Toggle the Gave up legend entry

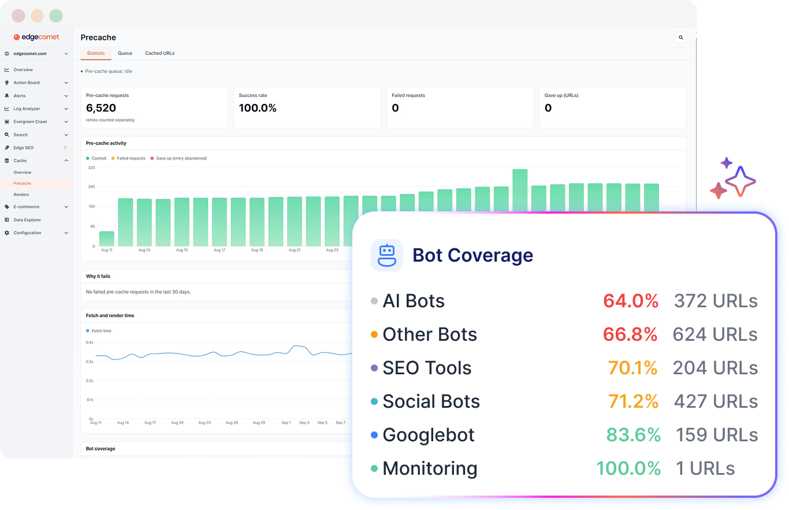[x=178, y=158]
